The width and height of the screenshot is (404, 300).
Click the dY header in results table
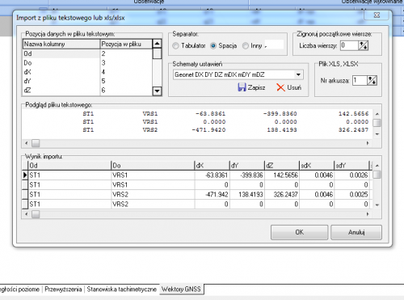(247, 166)
